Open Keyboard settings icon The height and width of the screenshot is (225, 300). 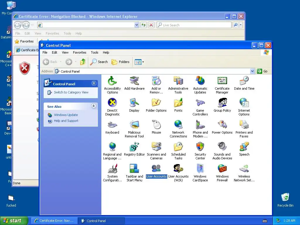point(112,127)
